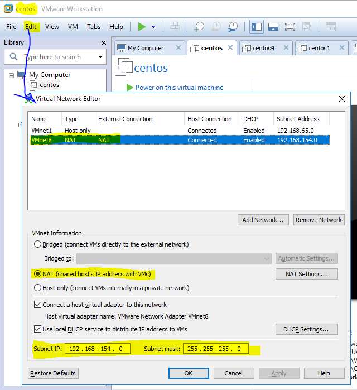Click the Help button in the dialog
The width and height of the screenshot is (357, 390).
[324, 373]
